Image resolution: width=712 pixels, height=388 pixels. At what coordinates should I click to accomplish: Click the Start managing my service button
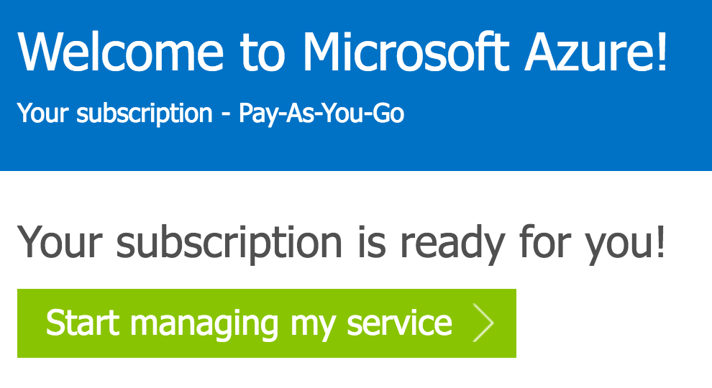266,323
